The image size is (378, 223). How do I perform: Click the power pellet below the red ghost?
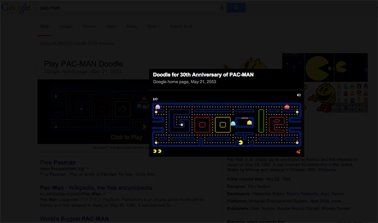pos(297,112)
